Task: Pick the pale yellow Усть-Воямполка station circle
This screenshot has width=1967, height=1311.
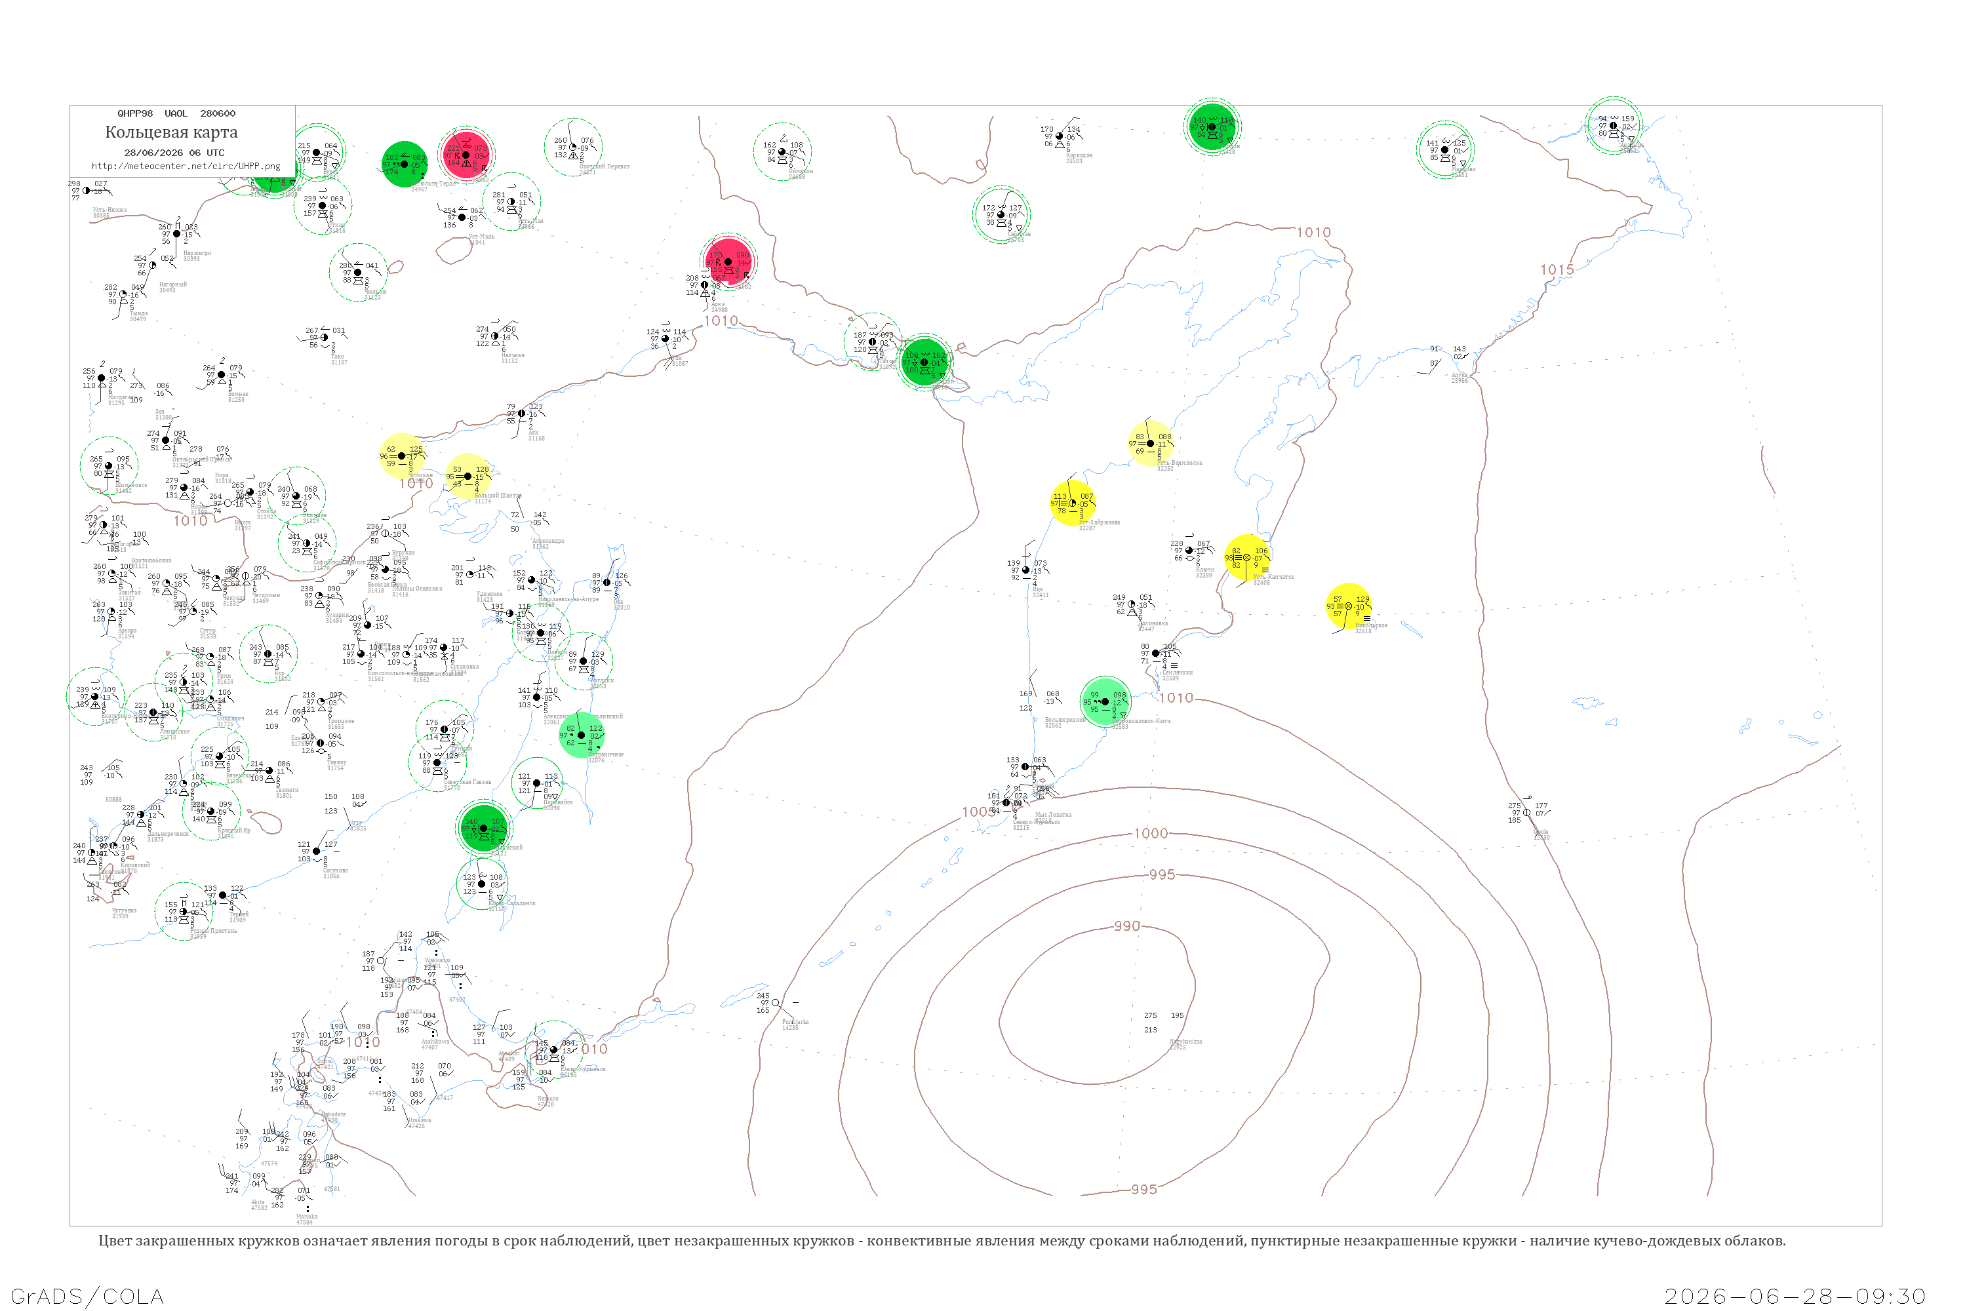Action: [1150, 443]
